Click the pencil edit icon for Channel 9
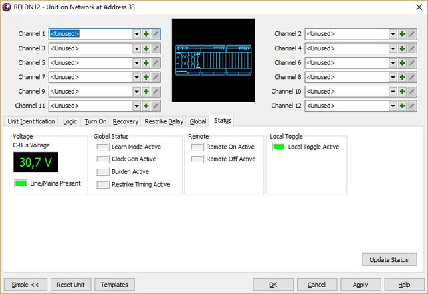This screenshot has width=428, height=294. [156, 92]
